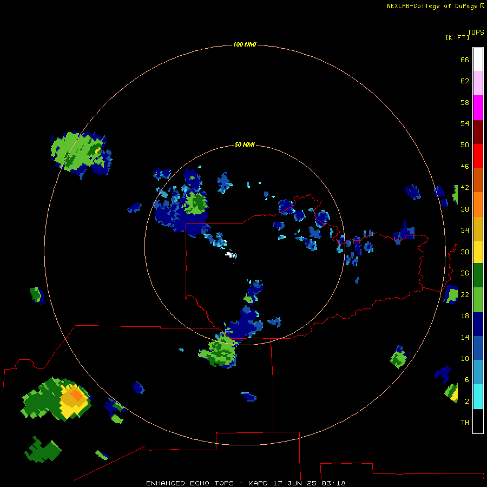The image size is (487, 487).
Task: Pick the light pink legend swatch
Action: tap(478, 83)
